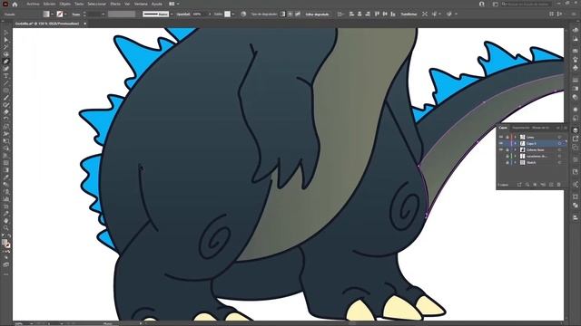Click the Capa 6 layer thumbnail
The height and width of the screenshot is (326, 581).
tap(523, 143)
